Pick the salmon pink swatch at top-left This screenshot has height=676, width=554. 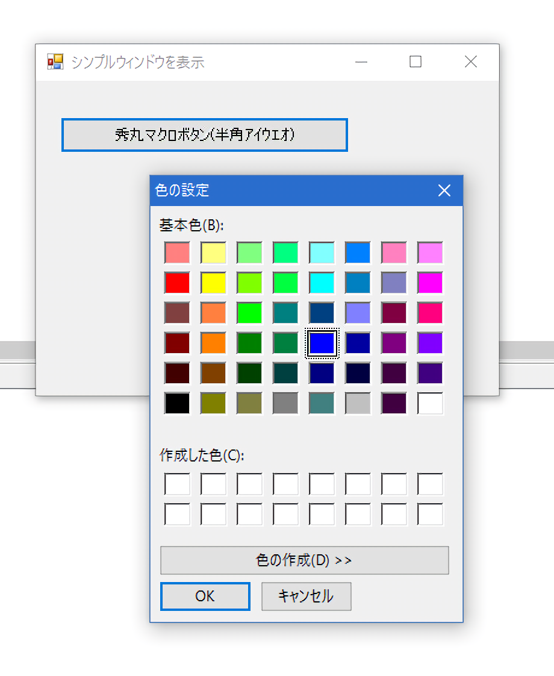(x=177, y=252)
